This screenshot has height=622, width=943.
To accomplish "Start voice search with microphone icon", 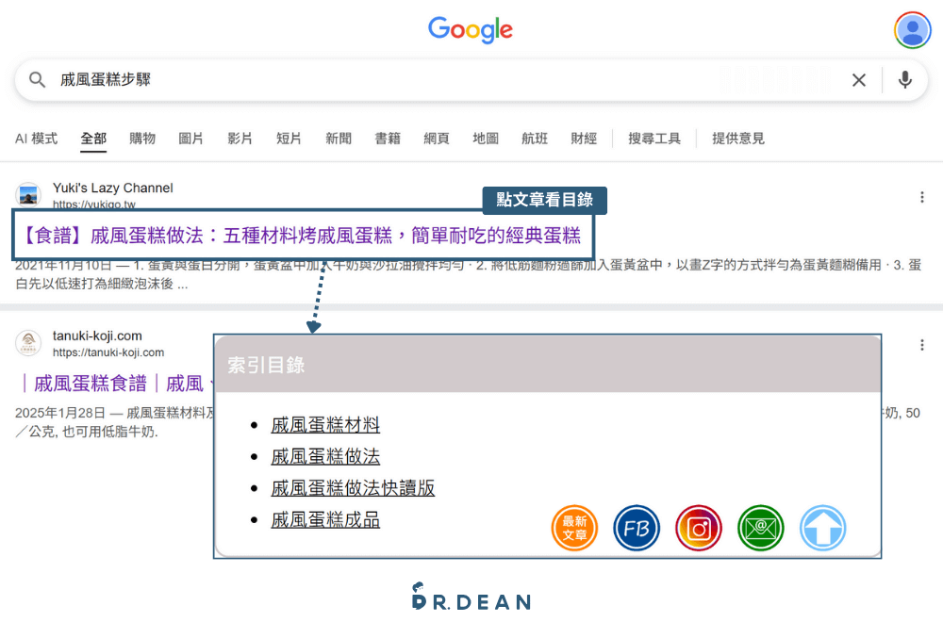I will tap(904, 79).
